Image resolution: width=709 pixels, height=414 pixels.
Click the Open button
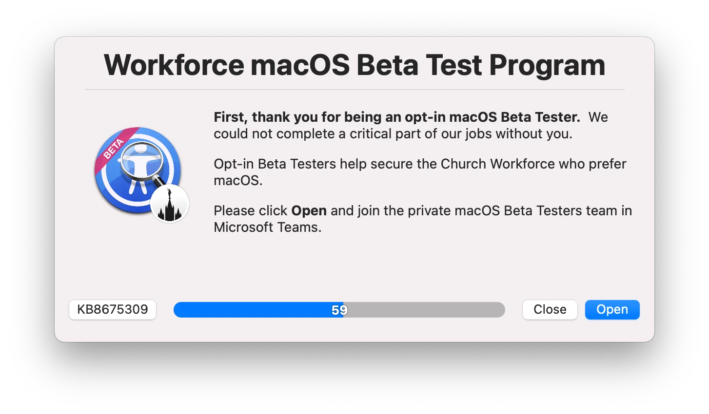[612, 310]
